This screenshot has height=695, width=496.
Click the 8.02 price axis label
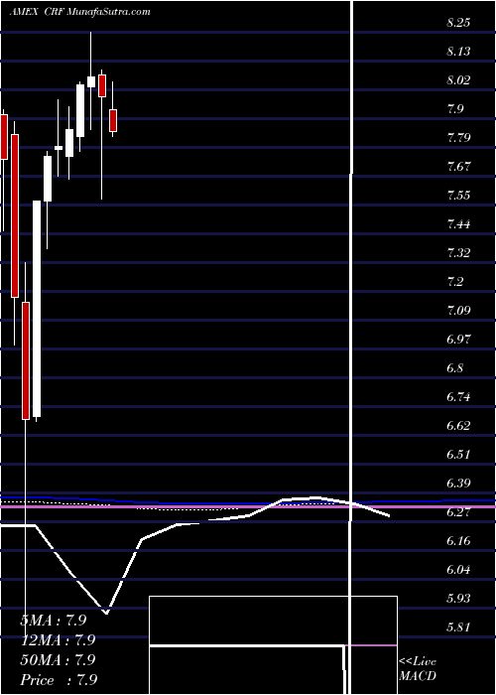click(458, 80)
